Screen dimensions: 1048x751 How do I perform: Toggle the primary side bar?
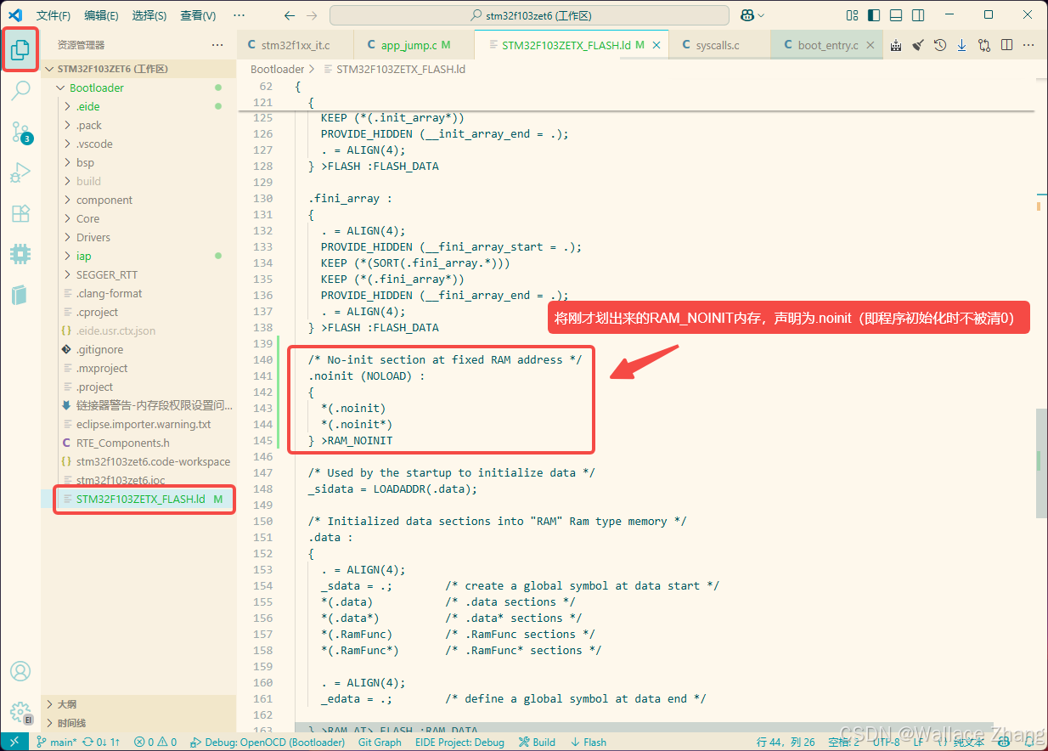(x=875, y=15)
